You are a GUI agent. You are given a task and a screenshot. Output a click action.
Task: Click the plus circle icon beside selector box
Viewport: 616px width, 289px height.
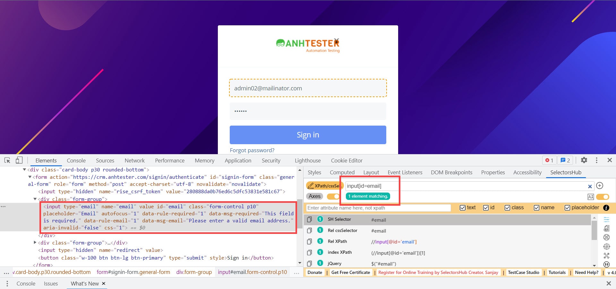pyautogui.click(x=600, y=186)
